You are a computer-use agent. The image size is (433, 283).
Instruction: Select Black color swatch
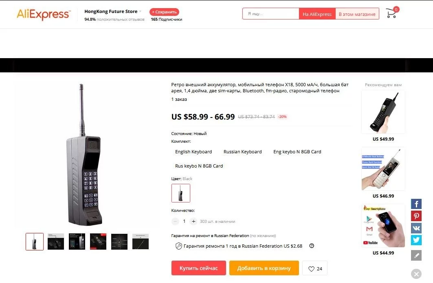pos(180,193)
